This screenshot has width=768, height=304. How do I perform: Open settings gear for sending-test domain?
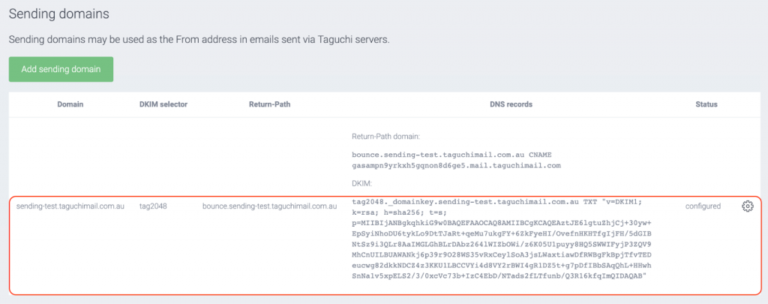pos(748,206)
